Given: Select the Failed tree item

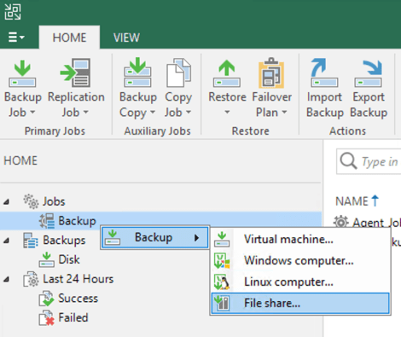Looking at the screenshot, I should pyautogui.click(x=73, y=317).
